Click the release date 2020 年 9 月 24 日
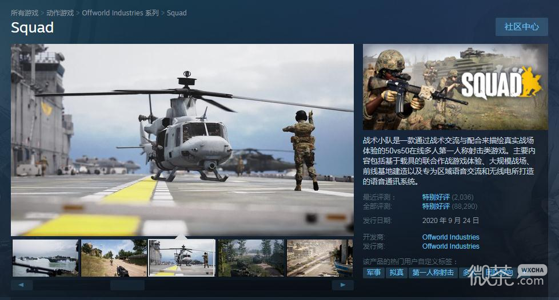559x300 pixels. [x=450, y=221]
